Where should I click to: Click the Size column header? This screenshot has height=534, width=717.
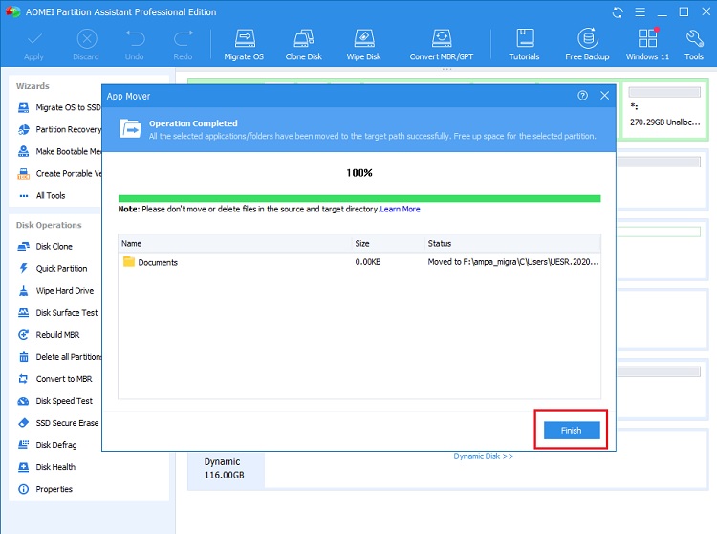(388, 244)
